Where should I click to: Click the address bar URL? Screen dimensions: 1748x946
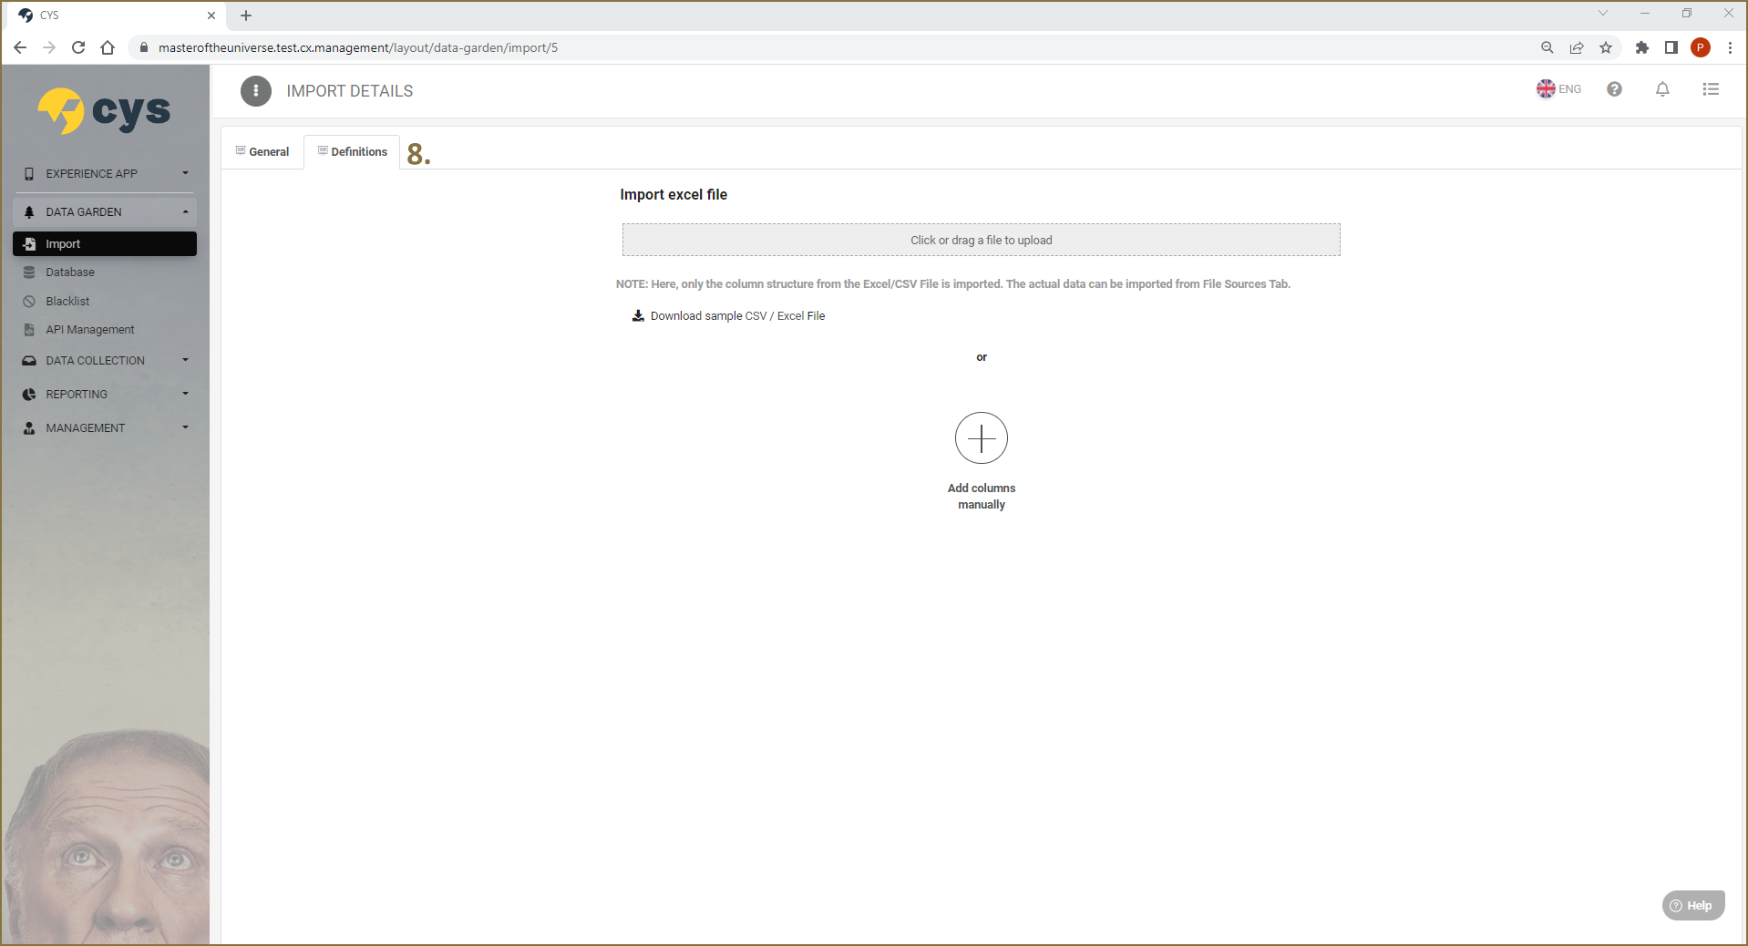[x=358, y=47]
